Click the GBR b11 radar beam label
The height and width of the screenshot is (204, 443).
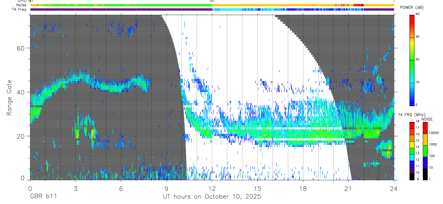(43, 197)
